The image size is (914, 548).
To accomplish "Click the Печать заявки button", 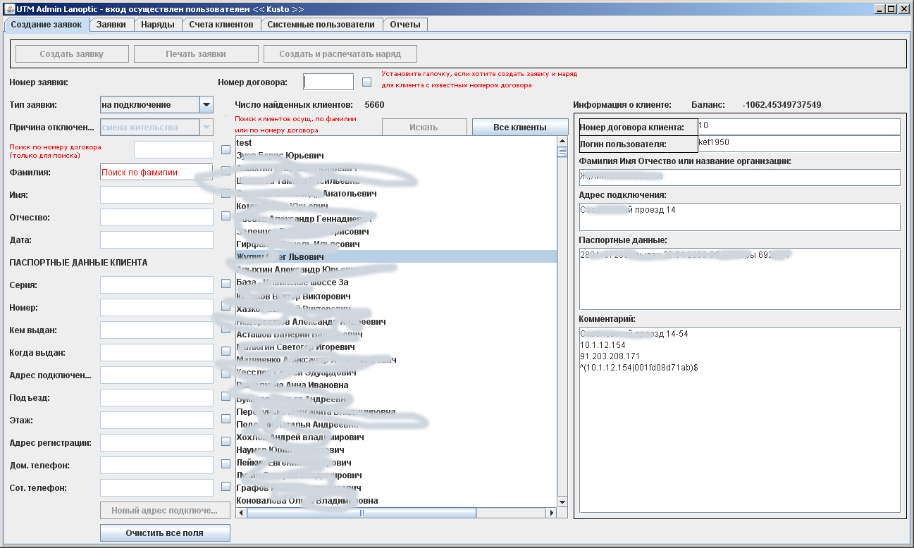I will [x=196, y=54].
